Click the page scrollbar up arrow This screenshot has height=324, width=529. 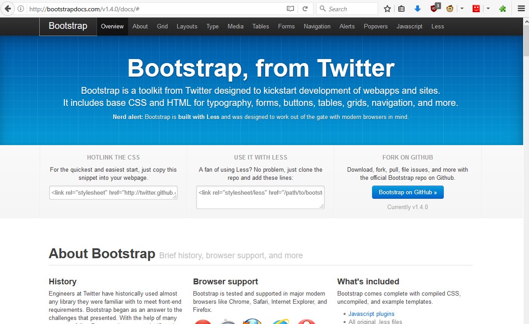pyautogui.click(x=526, y=21)
